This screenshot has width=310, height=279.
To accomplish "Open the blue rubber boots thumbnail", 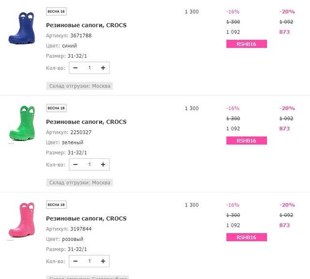I will 22,28.
